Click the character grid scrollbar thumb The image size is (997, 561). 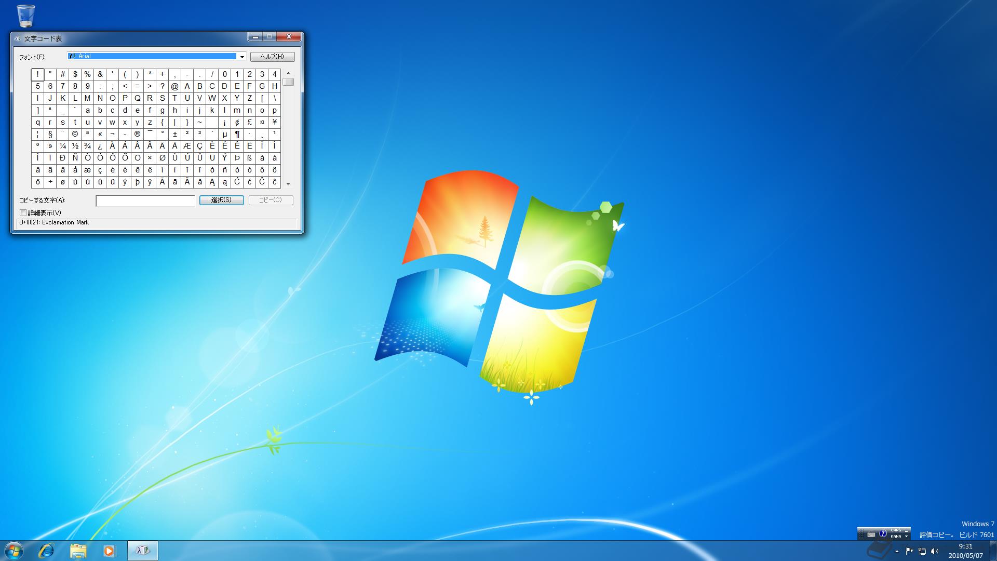click(x=288, y=82)
